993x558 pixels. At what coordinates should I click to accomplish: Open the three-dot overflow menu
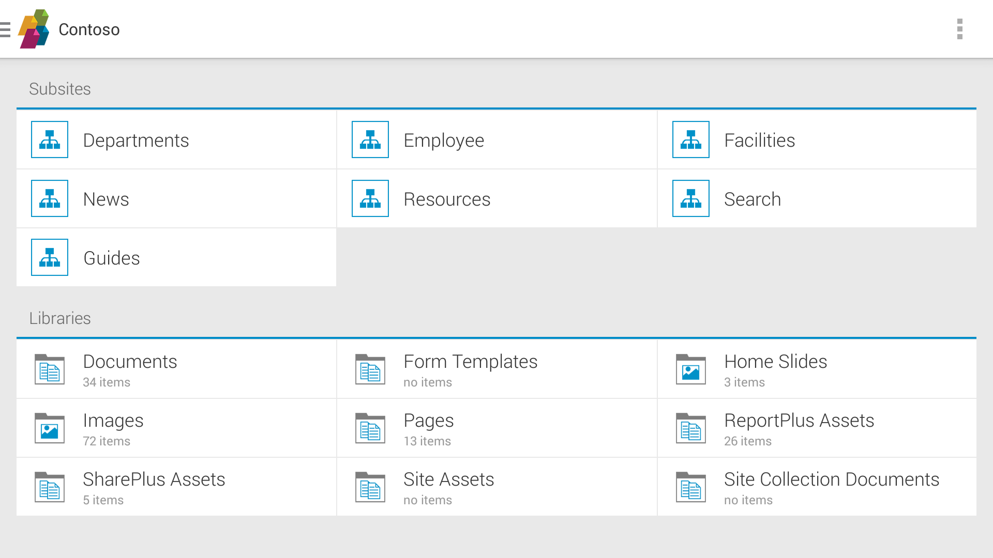tap(959, 29)
